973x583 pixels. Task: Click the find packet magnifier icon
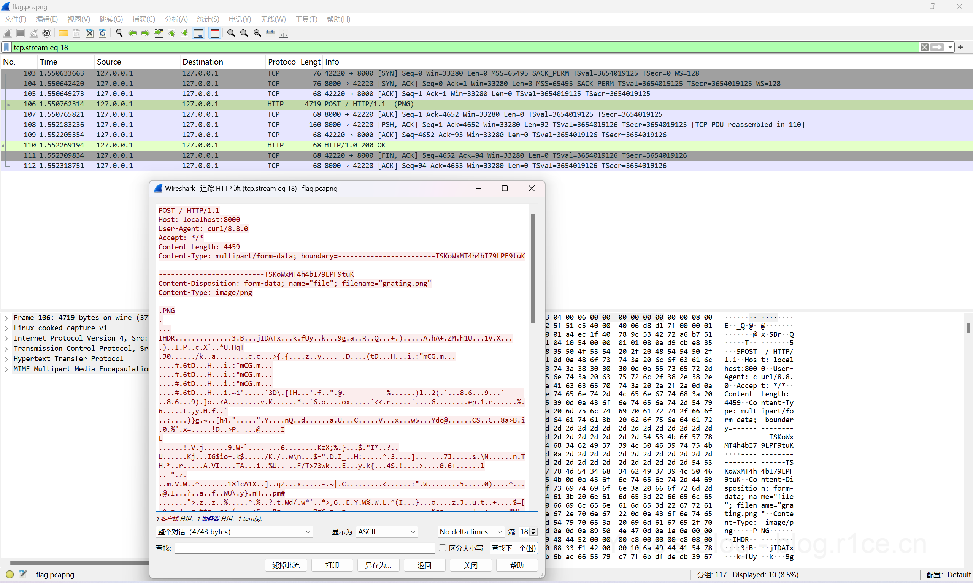pyautogui.click(x=119, y=33)
